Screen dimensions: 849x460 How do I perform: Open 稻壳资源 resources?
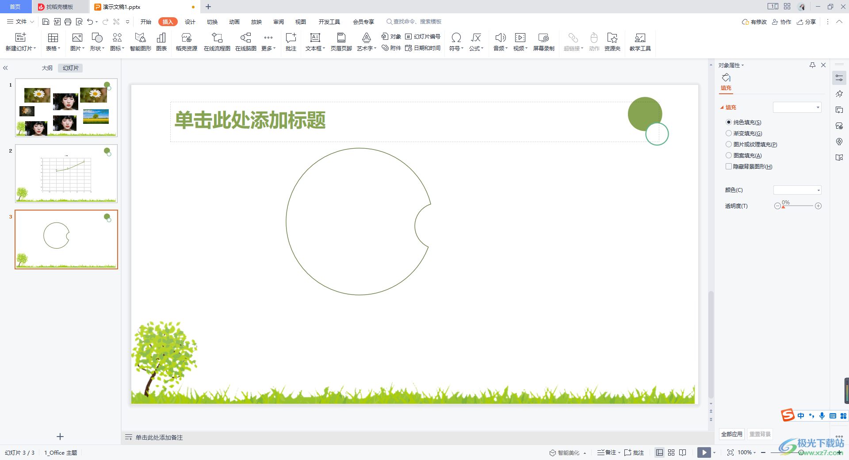point(187,42)
